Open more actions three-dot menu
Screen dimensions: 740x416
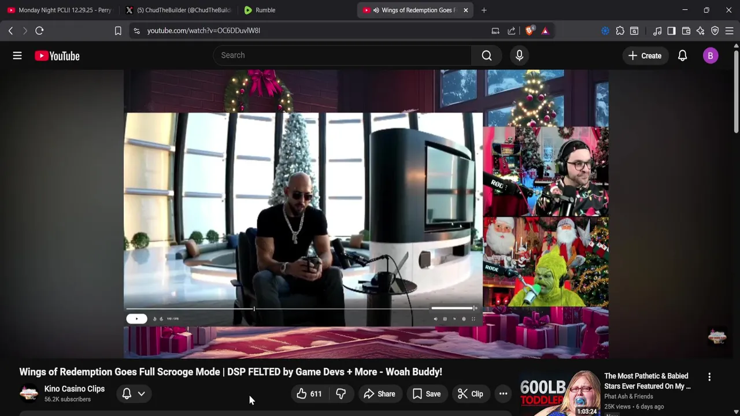pos(503,394)
